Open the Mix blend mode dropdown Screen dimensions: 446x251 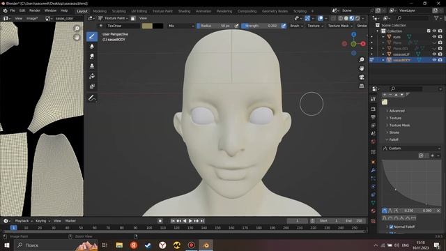tap(181, 26)
